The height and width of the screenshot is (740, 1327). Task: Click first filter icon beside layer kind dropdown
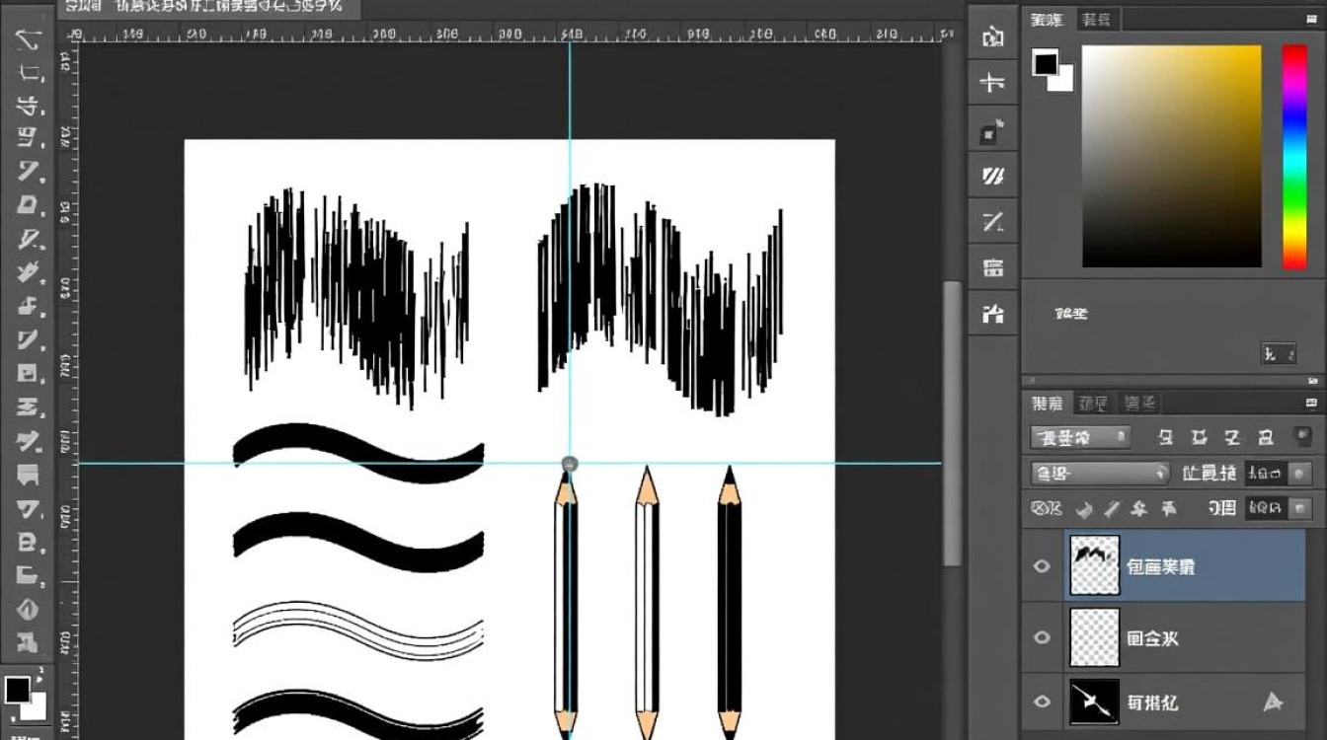(x=1165, y=437)
